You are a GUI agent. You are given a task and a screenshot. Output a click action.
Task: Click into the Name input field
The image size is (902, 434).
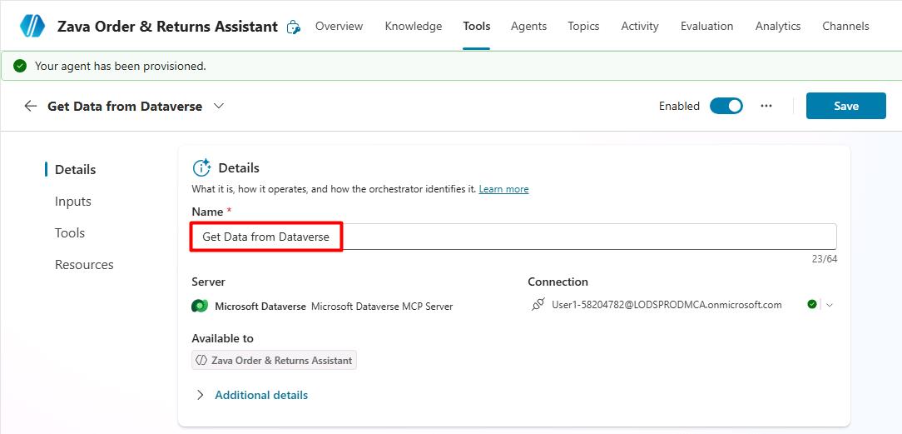[x=513, y=237]
